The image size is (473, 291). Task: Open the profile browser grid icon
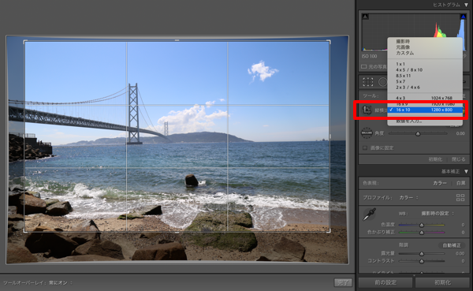tap(460, 198)
